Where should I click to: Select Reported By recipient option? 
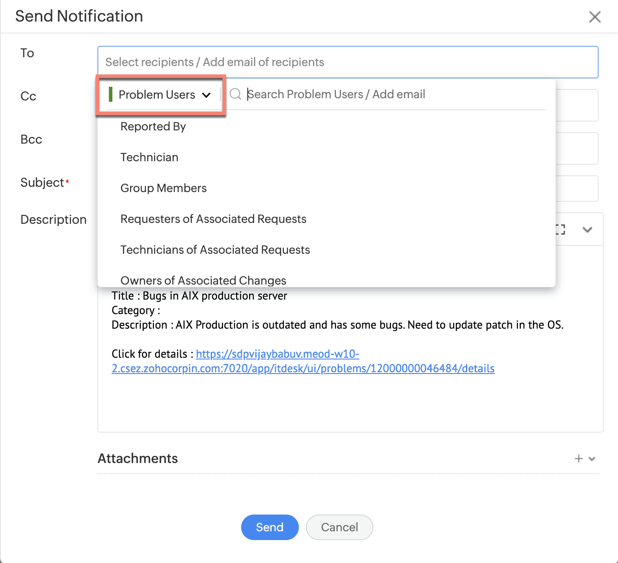coord(153,127)
